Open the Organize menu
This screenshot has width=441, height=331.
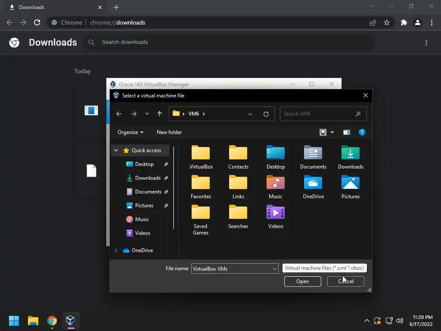point(130,132)
